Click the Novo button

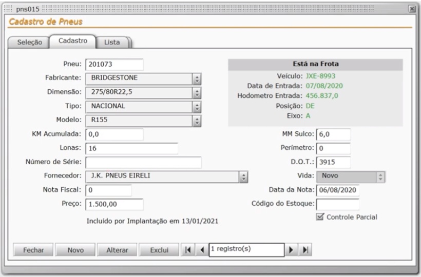point(75,250)
